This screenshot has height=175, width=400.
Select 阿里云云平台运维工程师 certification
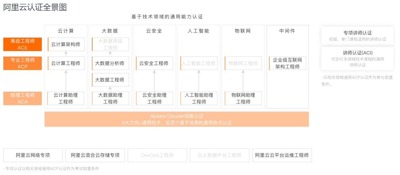coord(282,155)
